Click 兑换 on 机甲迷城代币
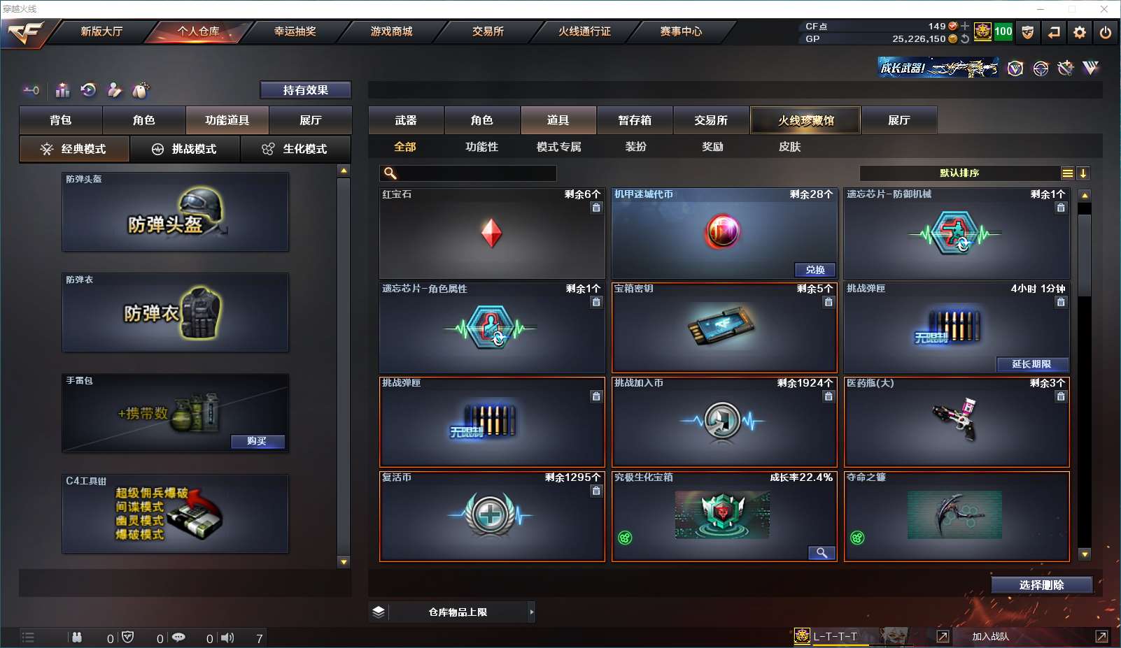The height and width of the screenshot is (648, 1121). (x=815, y=270)
